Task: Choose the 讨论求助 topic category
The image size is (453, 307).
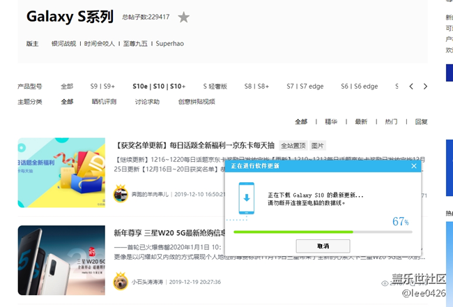Action: coord(147,102)
